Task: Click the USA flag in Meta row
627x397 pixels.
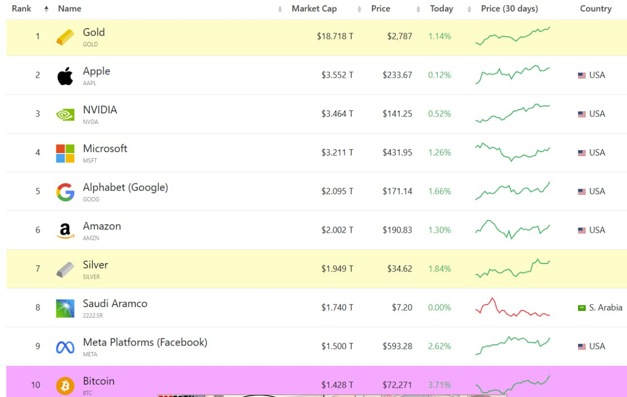Action: (x=582, y=346)
